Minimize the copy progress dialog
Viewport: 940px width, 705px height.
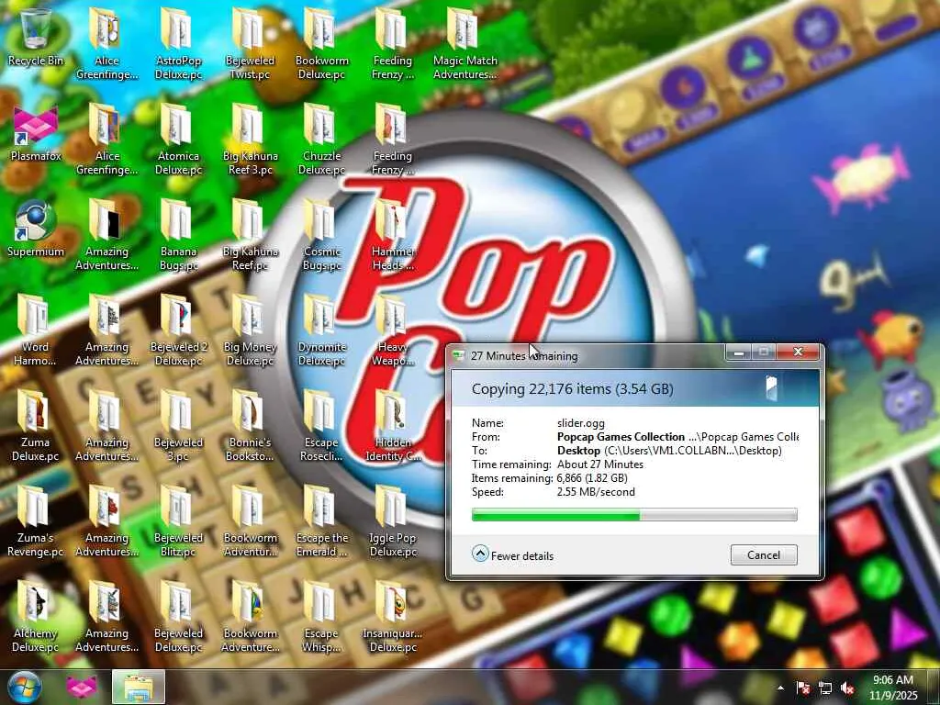tap(739, 352)
